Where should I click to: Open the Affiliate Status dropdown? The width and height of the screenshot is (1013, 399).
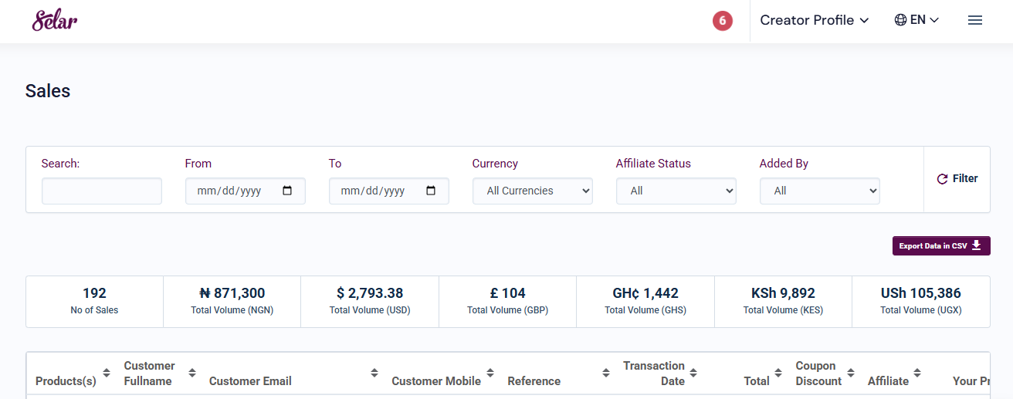(x=676, y=191)
